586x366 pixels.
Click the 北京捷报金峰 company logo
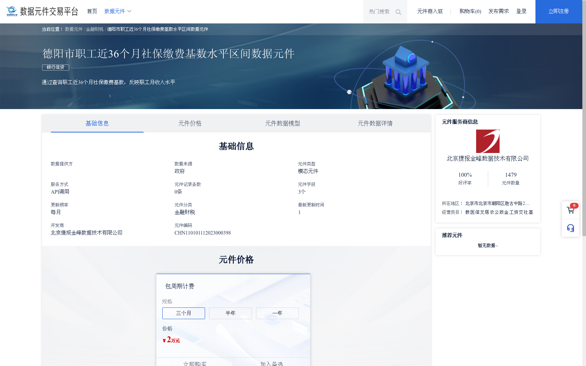[x=488, y=141]
